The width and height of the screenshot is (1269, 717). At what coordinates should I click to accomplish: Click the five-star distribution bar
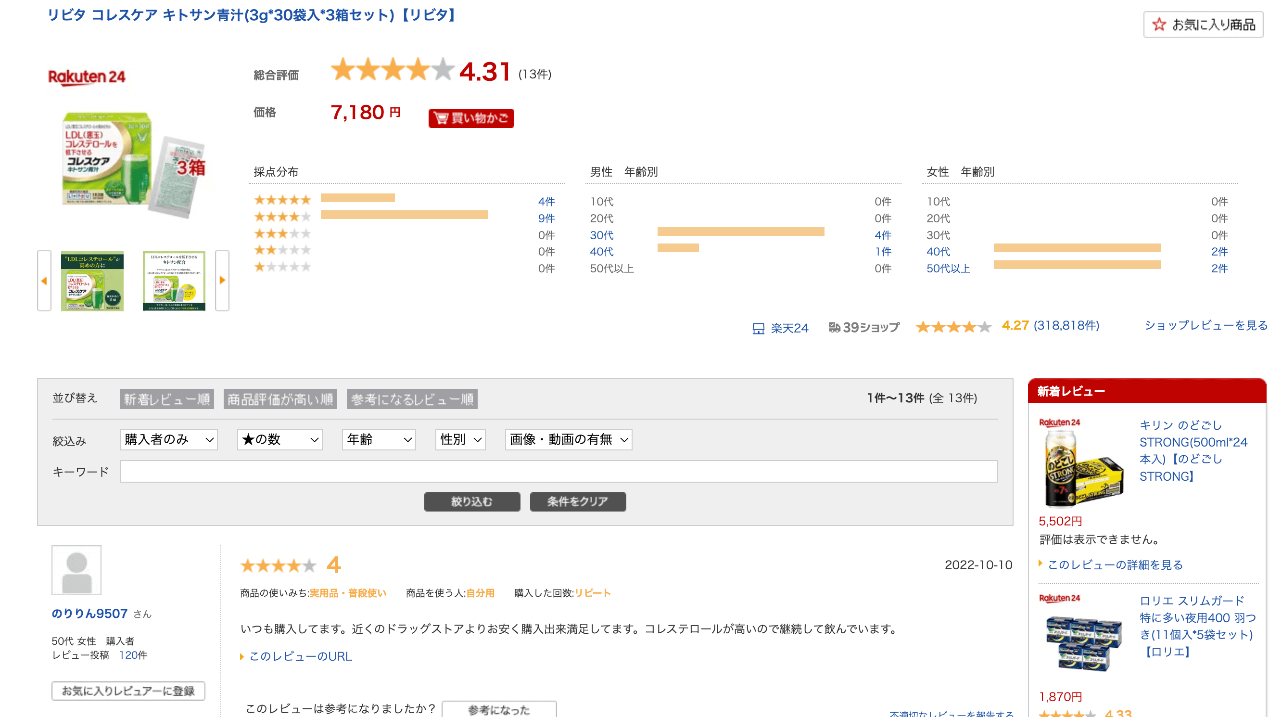click(357, 198)
